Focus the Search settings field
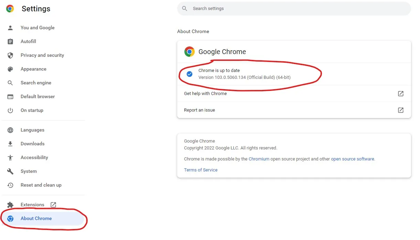The width and height of the screenshot is (420, 240). (294, 9)
